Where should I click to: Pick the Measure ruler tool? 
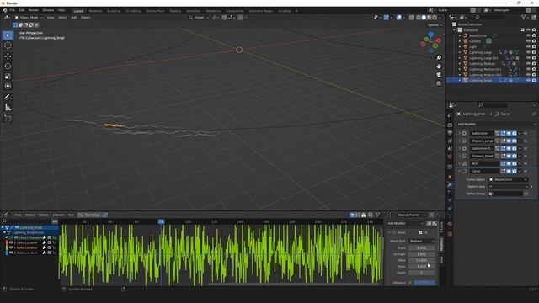point(8,108)
